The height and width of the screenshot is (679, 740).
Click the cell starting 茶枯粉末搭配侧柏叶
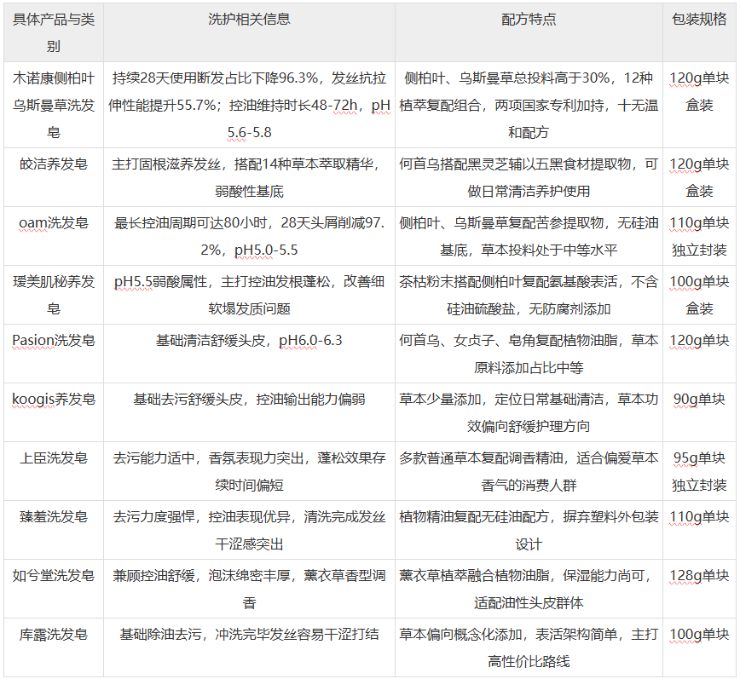pos(529,295)
